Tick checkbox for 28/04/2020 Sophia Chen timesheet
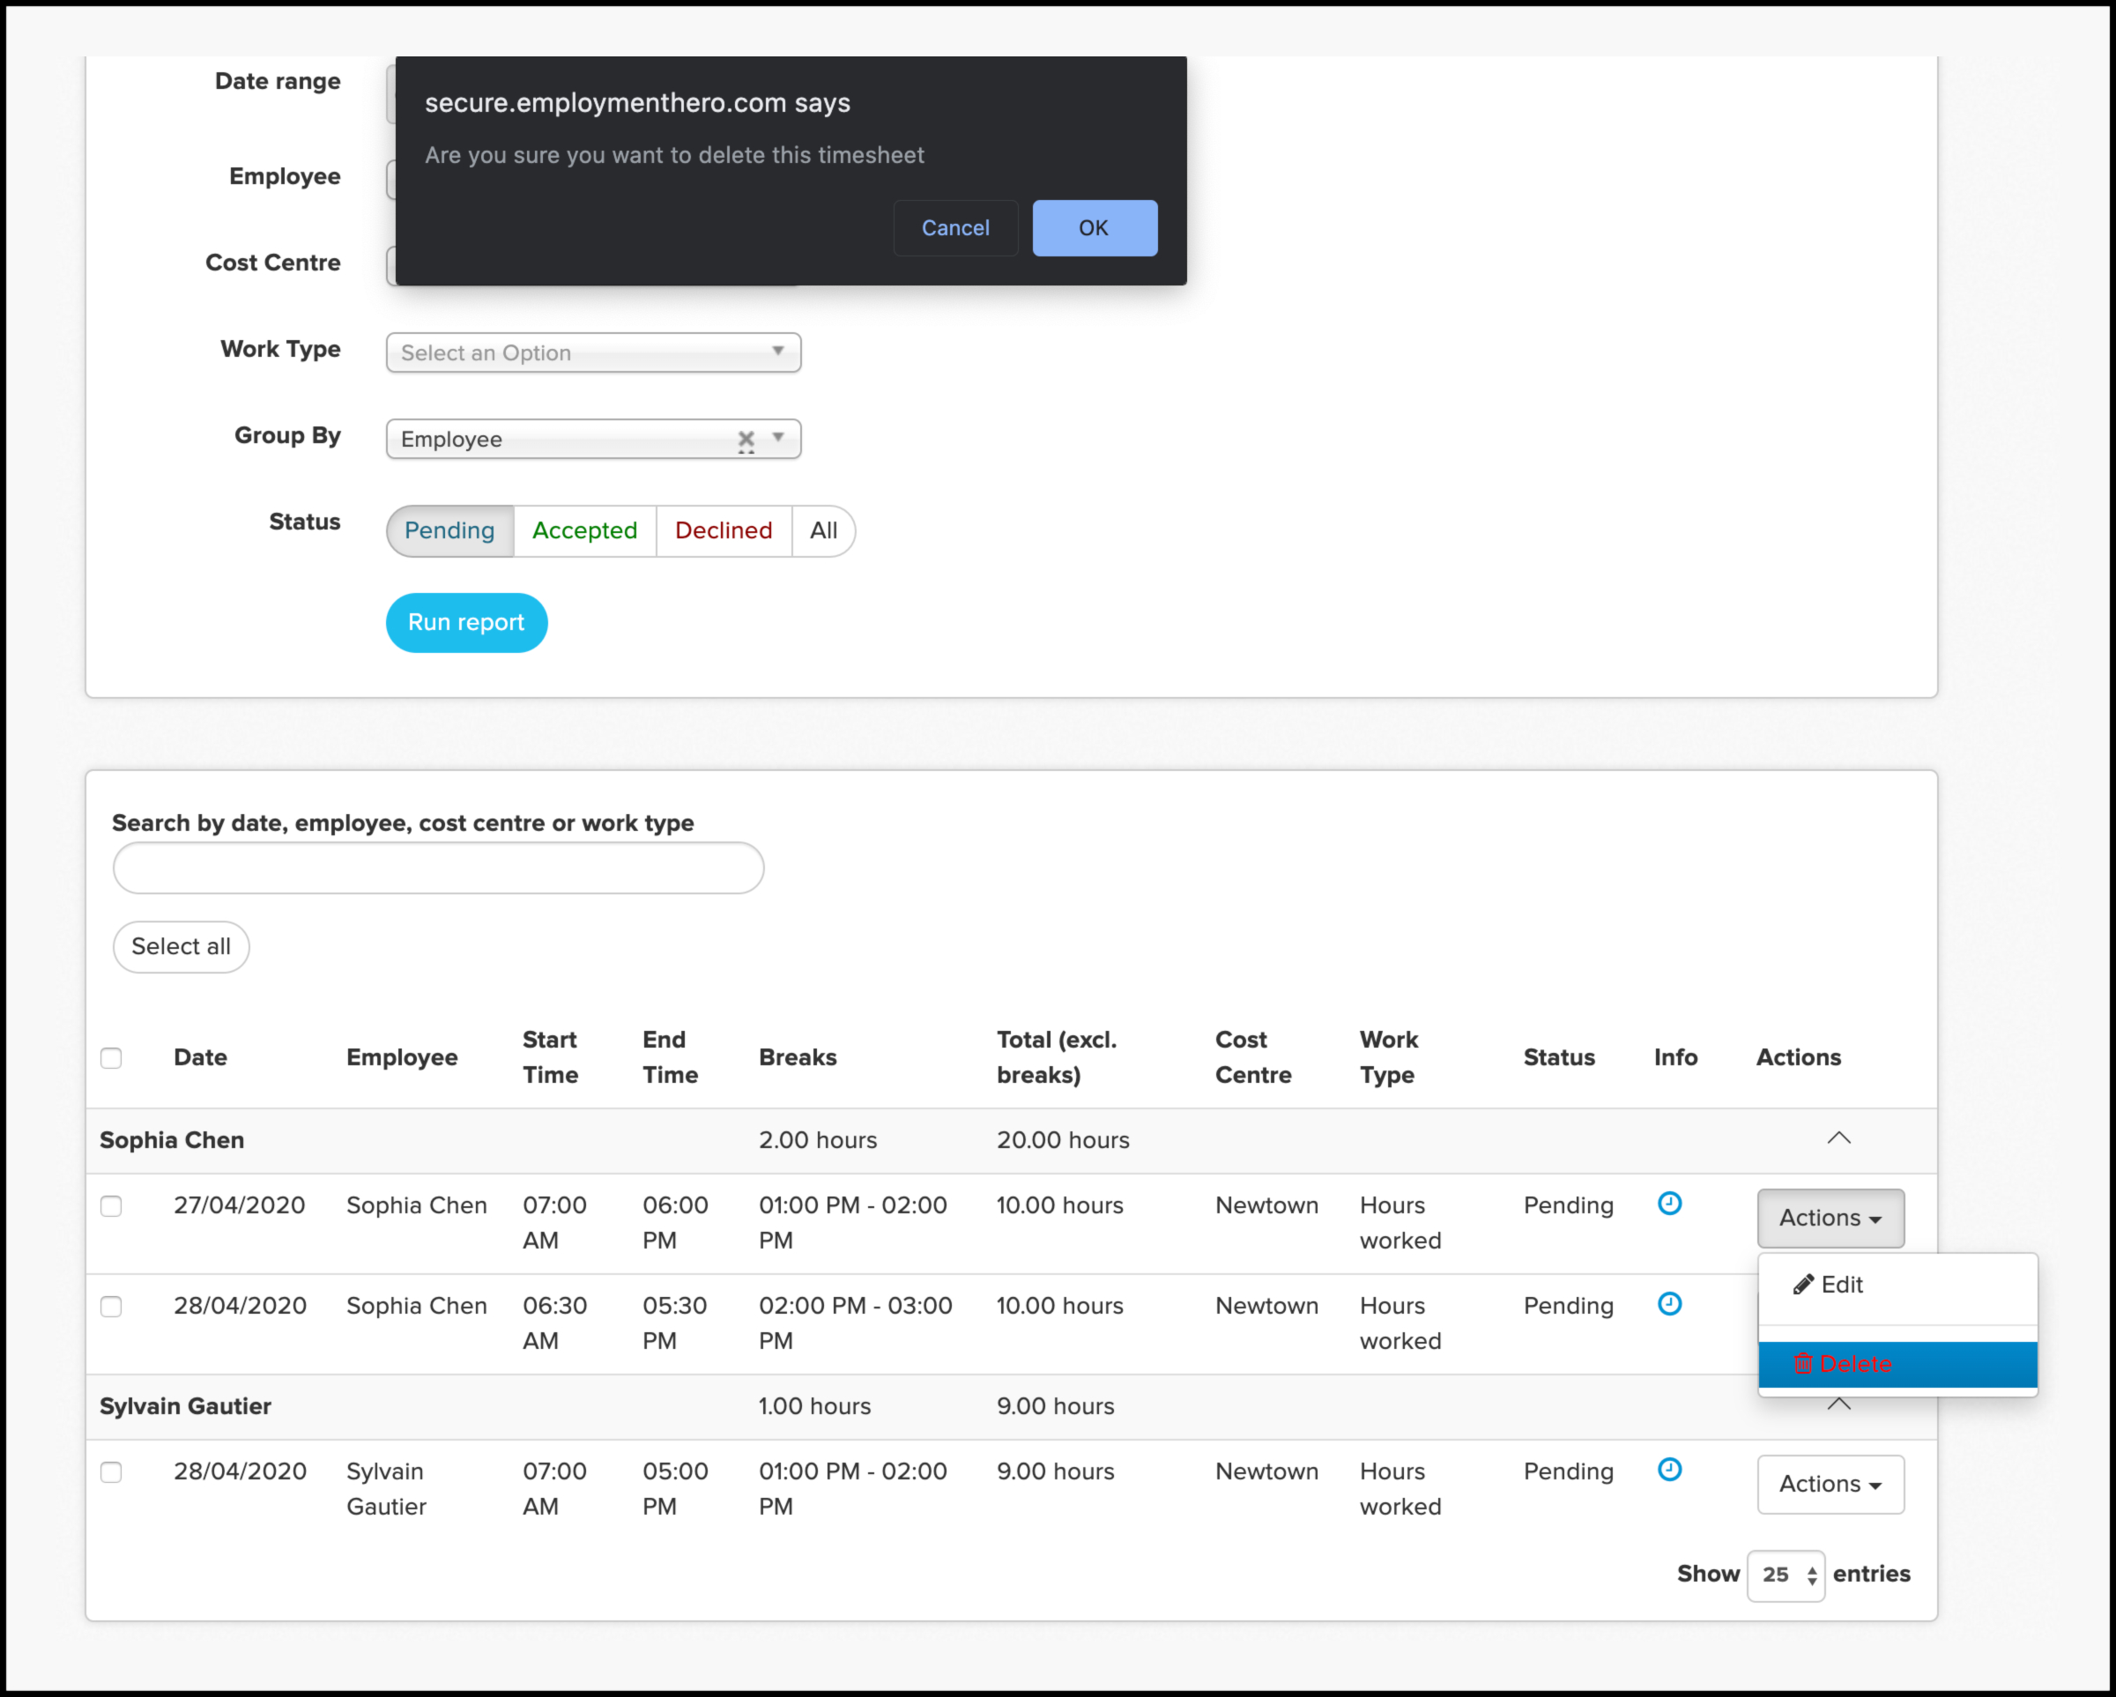The width and height of the screenshot is (2116, 1697). point(111,1307)
